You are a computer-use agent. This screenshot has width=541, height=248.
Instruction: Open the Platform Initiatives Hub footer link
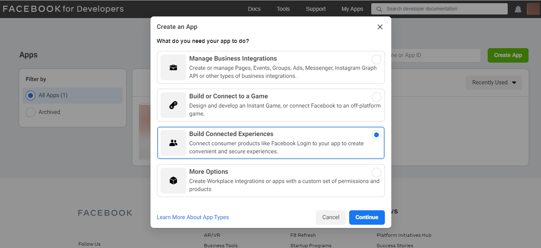(404, 235)
